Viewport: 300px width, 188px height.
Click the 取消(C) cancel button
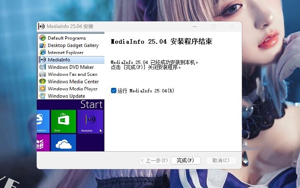221,160
